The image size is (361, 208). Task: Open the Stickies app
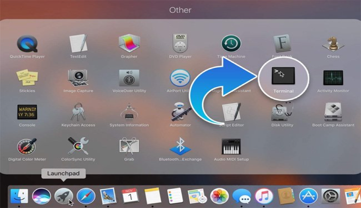tap(27, 78)
